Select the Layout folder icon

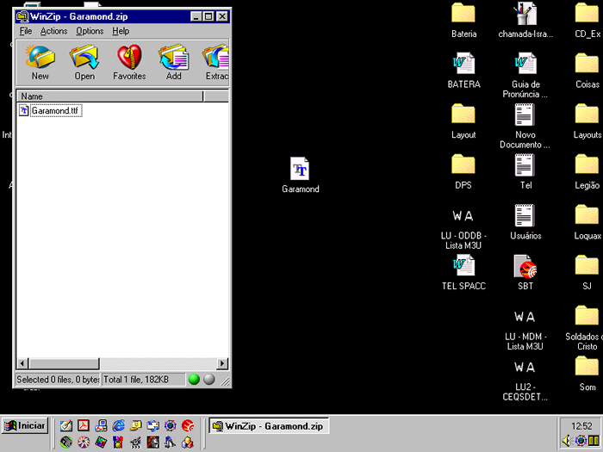(463, 121)
